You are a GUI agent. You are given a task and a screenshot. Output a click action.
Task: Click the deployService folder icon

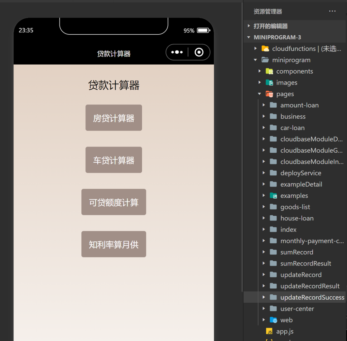click(x=273, y=173)
